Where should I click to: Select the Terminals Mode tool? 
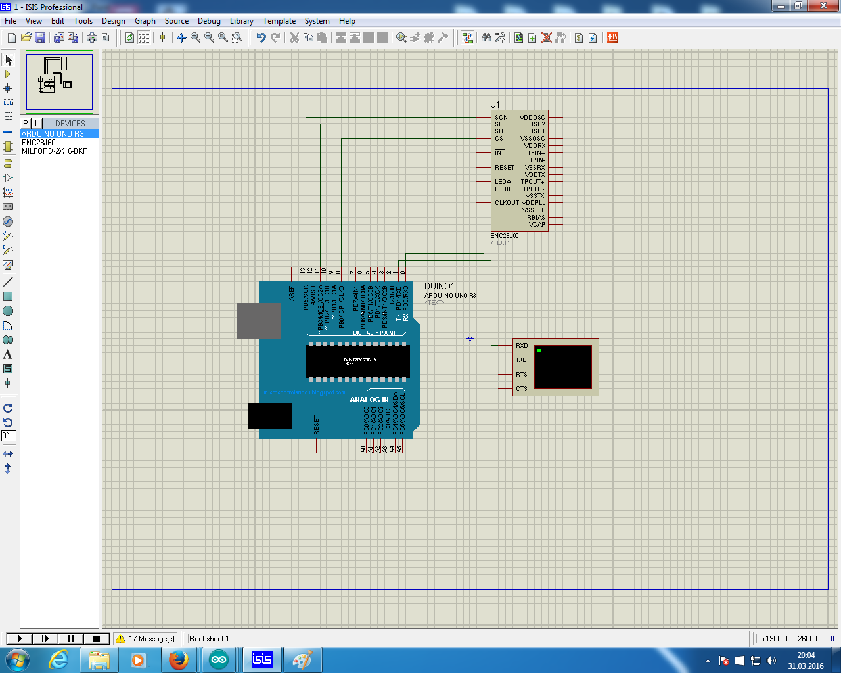point(8,163)
